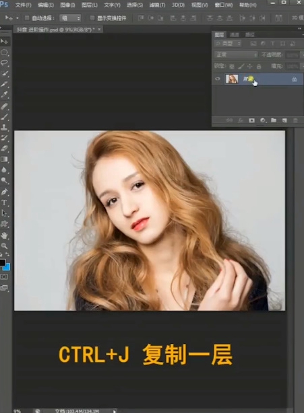Select the Clone Stamp tool
Viewport: 304px width, 413px height.
[5, 128]
